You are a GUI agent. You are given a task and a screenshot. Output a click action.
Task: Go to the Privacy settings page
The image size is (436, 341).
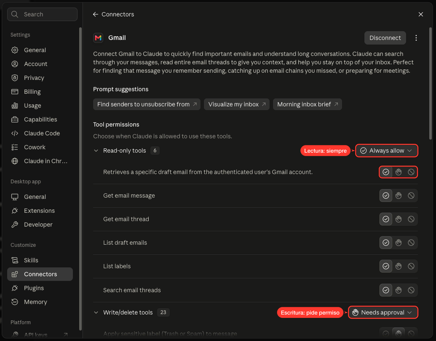40,78
